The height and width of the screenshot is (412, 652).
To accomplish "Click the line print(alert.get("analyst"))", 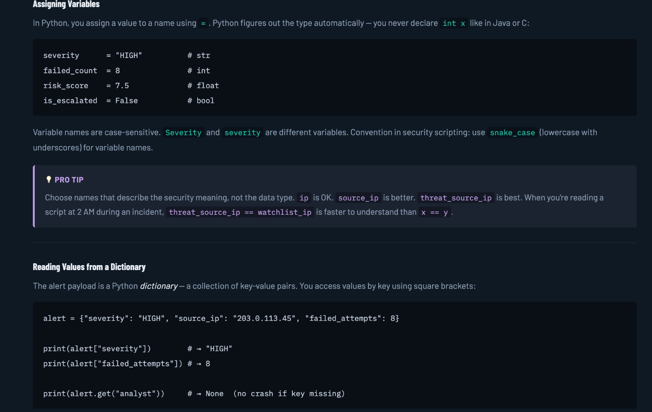I will click(x=104, y=394).
